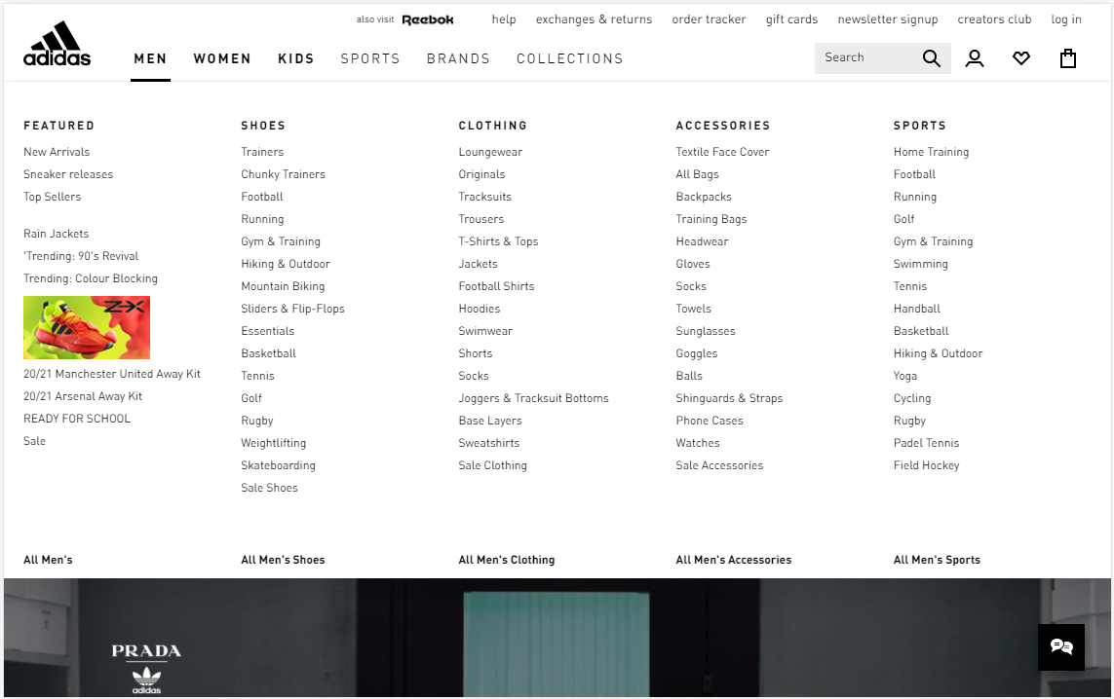
Task: Click the ZX shoe promo thumbnail
Action: [87, 327]
